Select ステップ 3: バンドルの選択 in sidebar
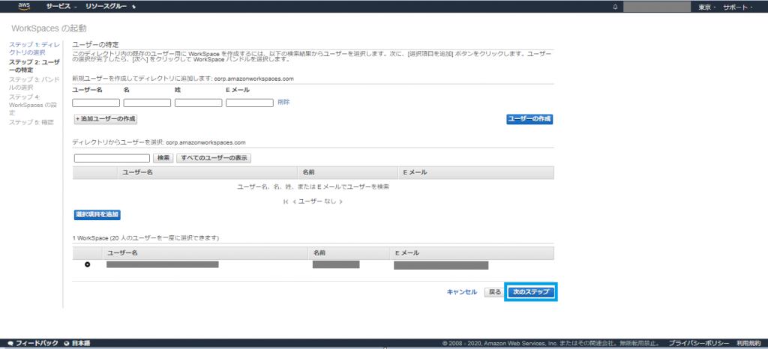This screenshot has width=768, height=349. point(34,84)
